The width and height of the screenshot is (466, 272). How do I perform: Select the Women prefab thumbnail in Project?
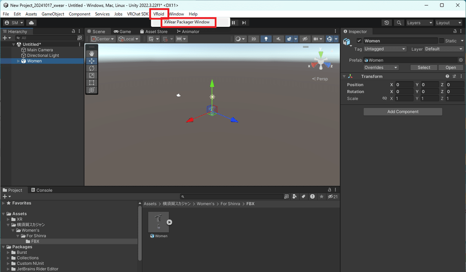[158, 222]
